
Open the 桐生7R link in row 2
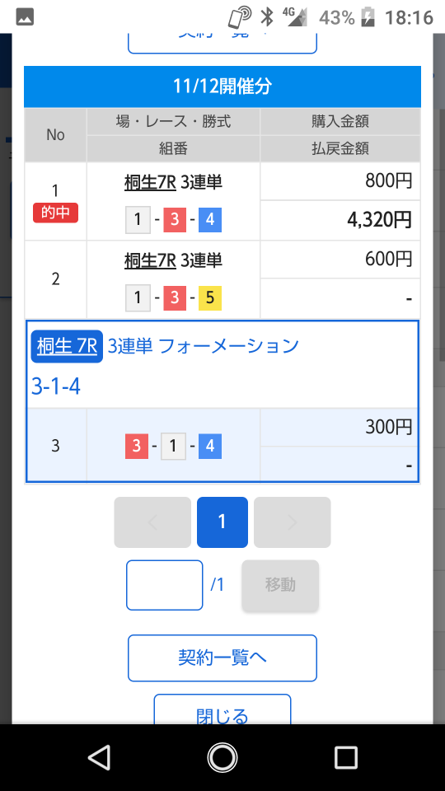coord(150,260)
